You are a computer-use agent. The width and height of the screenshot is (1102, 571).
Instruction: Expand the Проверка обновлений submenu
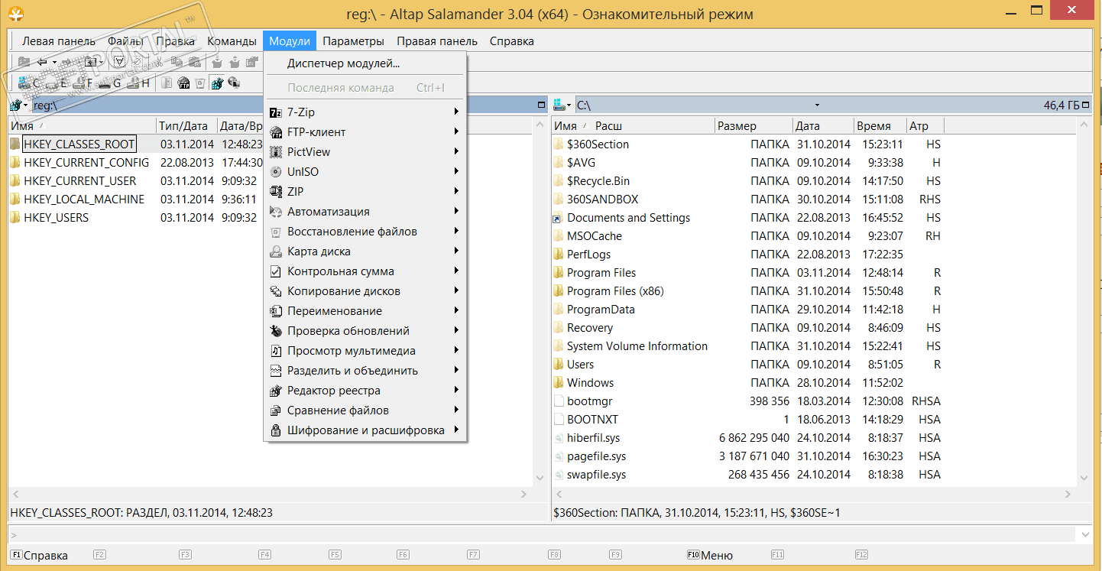[x=365, y=330]
